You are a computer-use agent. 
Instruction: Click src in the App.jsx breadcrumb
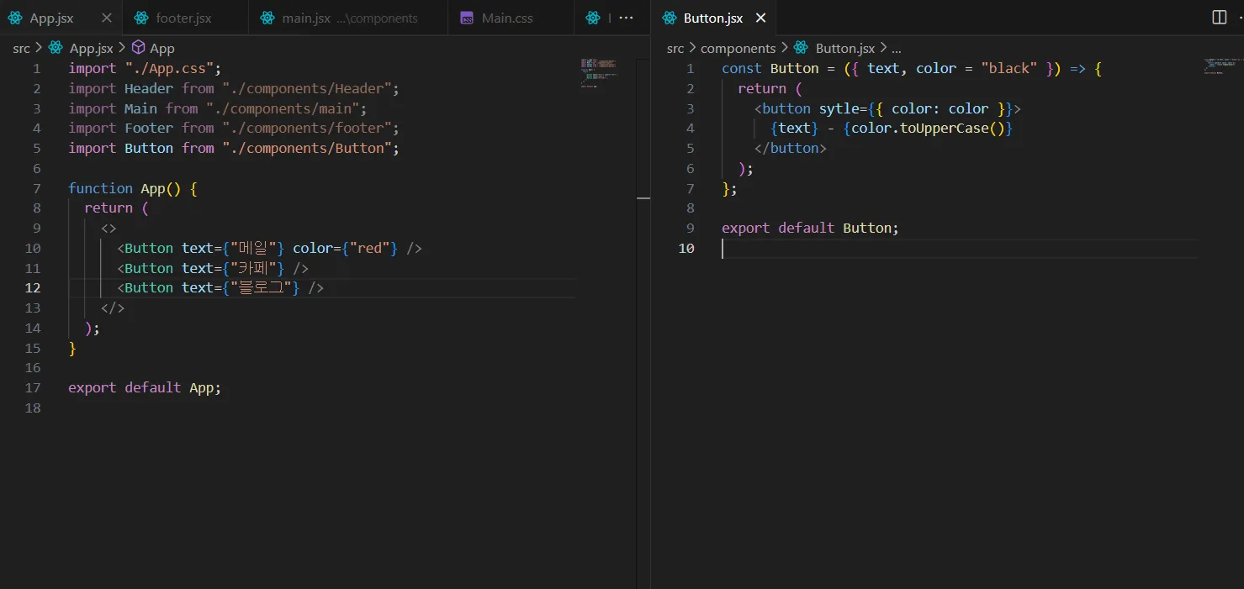coord(21,49)
